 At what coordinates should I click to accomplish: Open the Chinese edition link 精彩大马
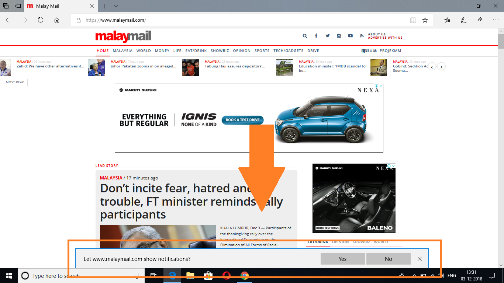coord(369,51)
